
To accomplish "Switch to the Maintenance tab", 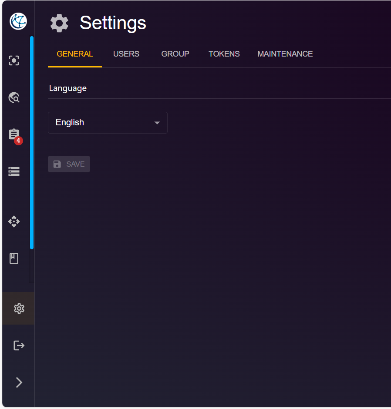I will 285,54.
